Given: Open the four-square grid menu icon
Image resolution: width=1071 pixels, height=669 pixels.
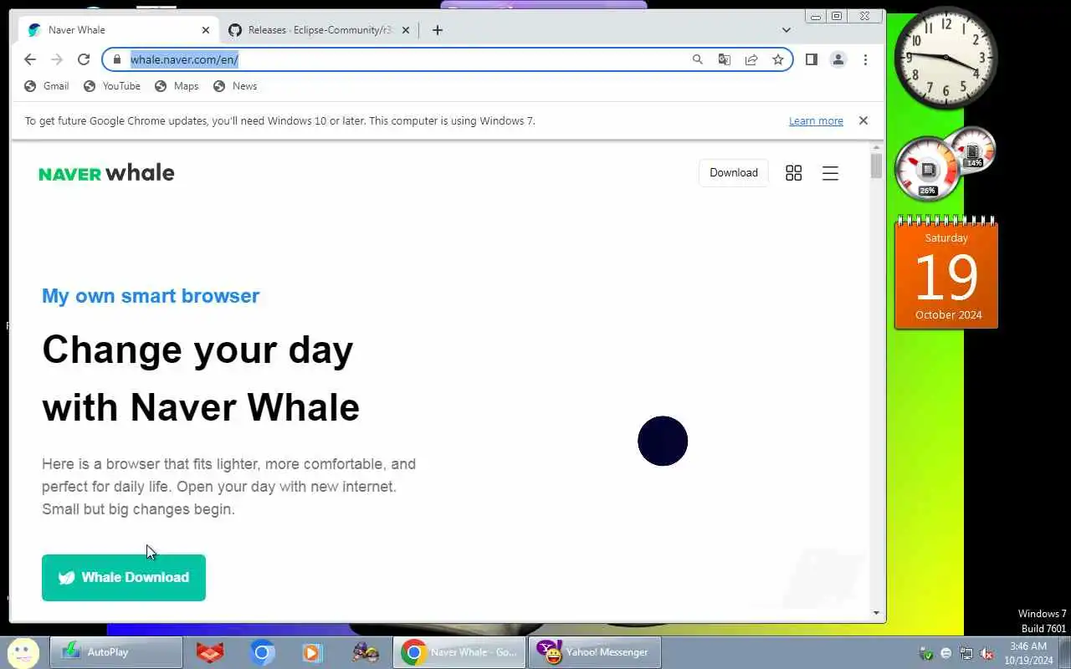Looking at the screenshot, I should tap(793, 173).
